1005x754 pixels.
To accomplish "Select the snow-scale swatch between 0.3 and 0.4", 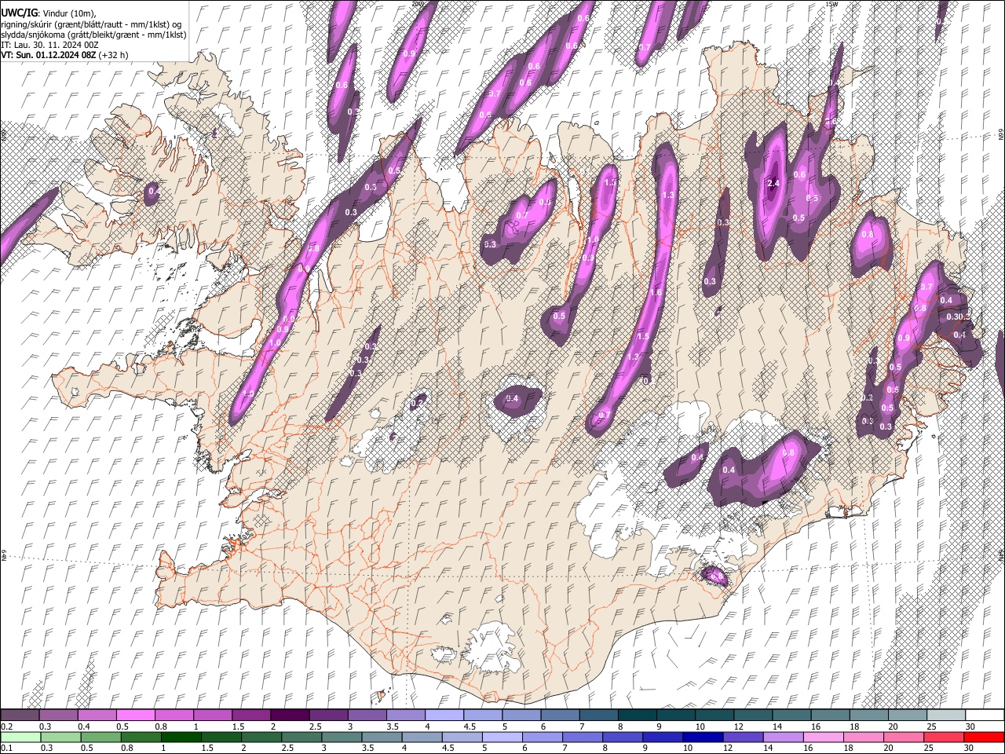I will [x=58, y=715].
